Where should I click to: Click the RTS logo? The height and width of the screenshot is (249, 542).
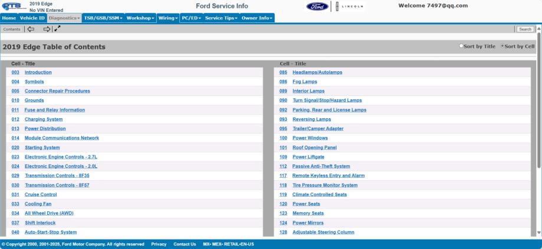click(x=14, y=6)
